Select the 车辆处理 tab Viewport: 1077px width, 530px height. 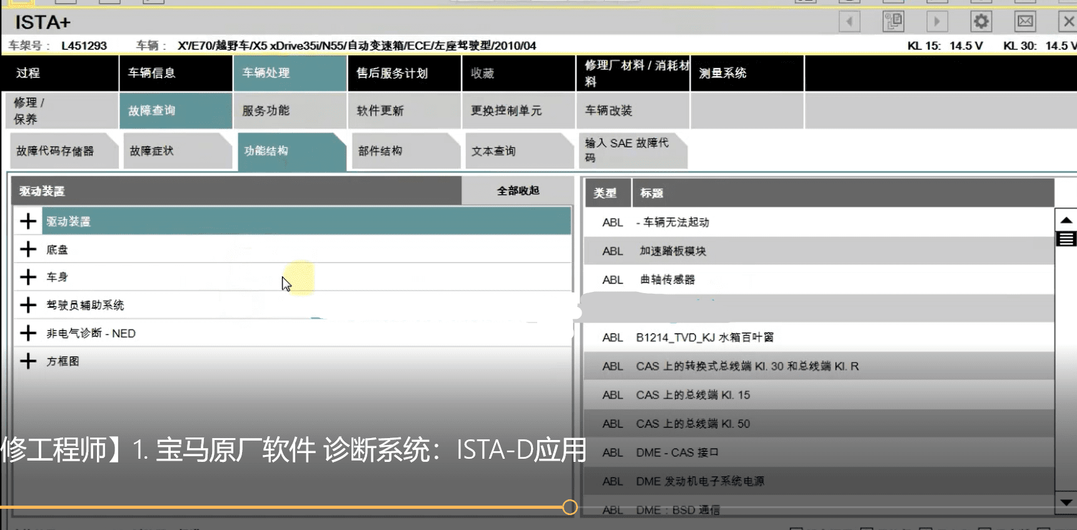click(290, 73)
